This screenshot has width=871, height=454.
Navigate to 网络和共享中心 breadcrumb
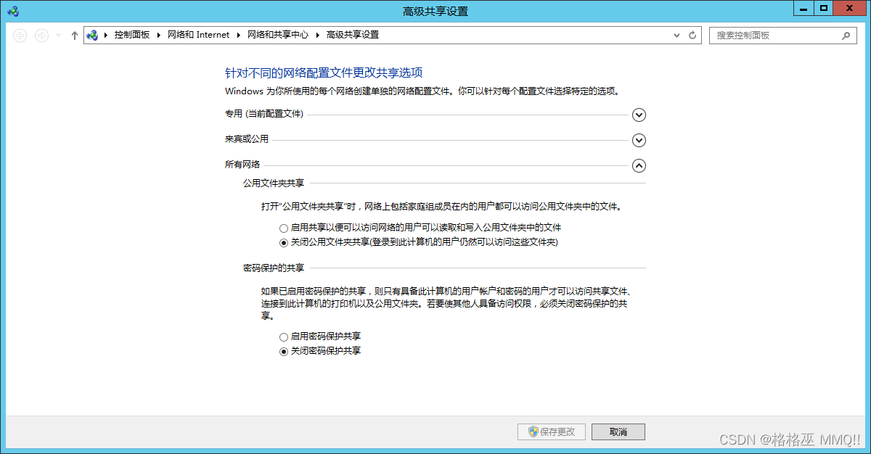click(277, 35)
